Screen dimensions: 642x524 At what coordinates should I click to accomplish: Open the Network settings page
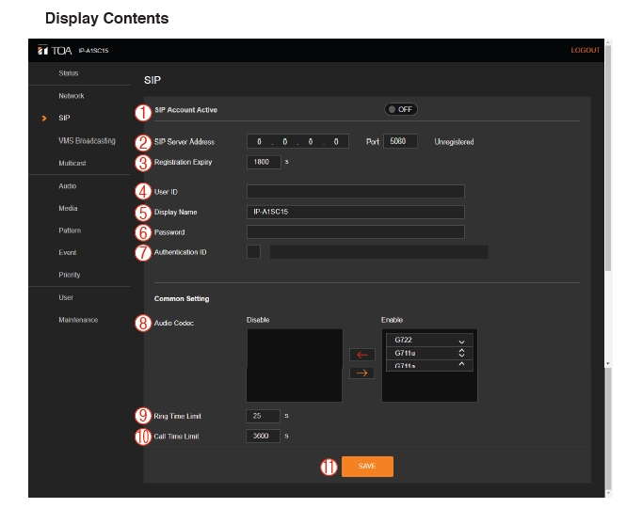click(72, 96)
